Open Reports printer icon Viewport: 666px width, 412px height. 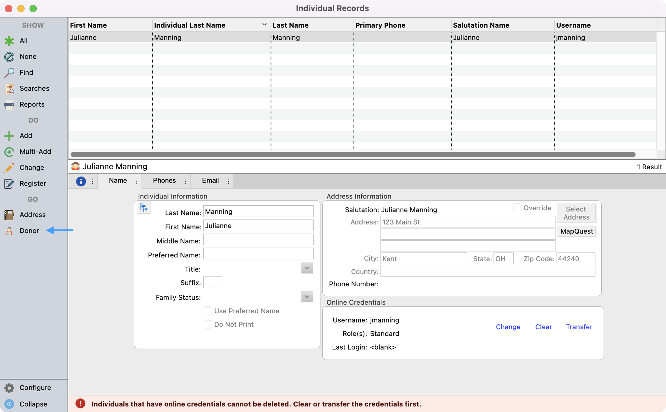9,104
